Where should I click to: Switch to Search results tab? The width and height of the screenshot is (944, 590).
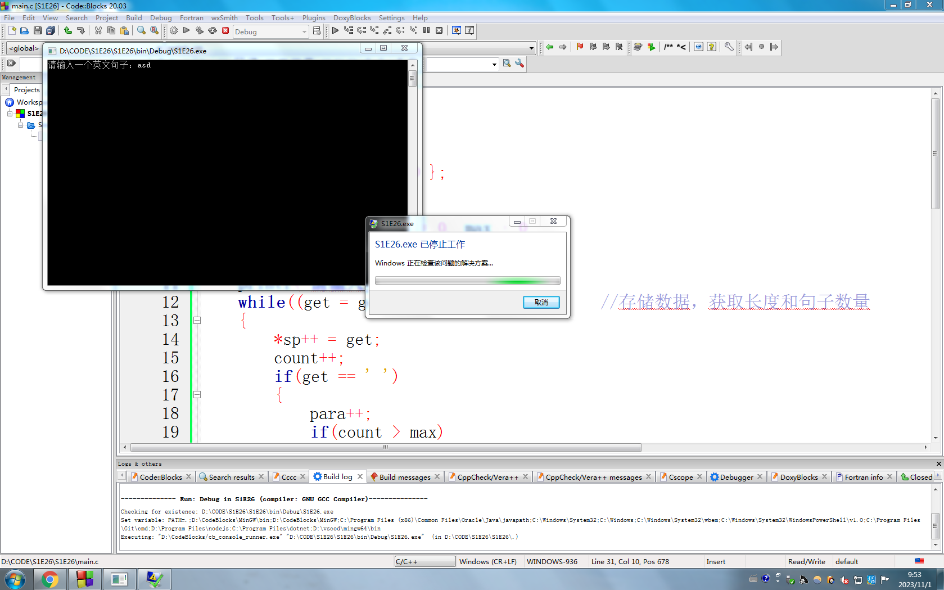point(232,477)
